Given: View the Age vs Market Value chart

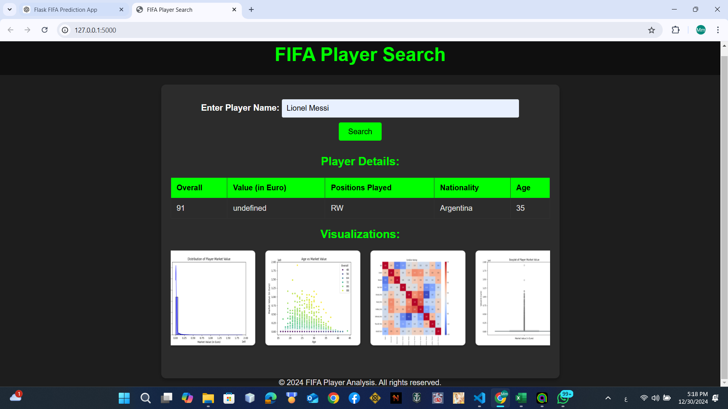Looking at the screenshot, I should [x=313, y=298].
